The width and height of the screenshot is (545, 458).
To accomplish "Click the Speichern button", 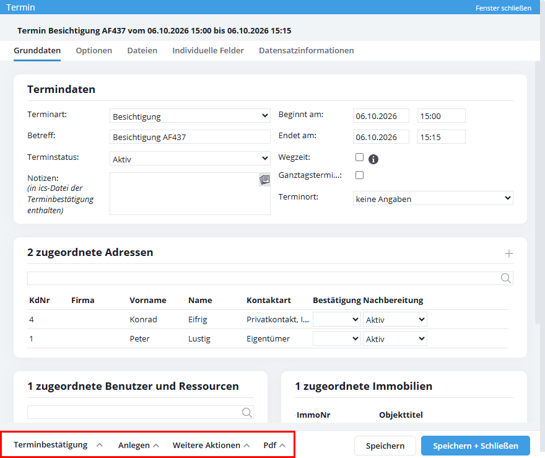I will [x=385, y=446].
